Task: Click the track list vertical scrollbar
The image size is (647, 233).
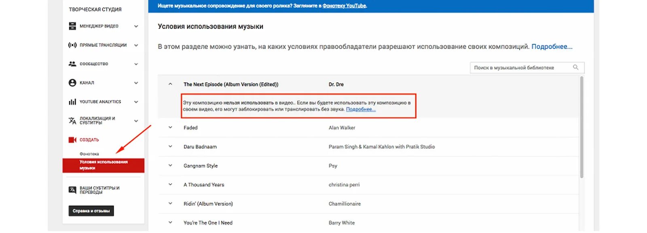Action: point(581,127)
